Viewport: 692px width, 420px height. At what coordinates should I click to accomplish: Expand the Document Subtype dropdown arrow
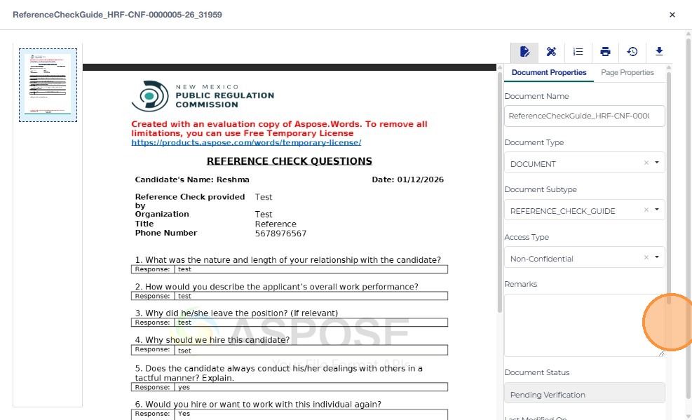point(657,210)
